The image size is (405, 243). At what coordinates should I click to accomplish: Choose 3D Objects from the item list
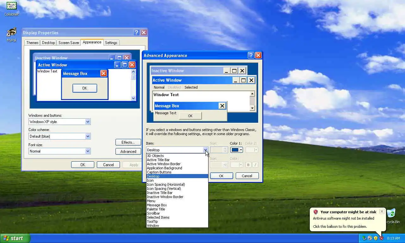[x=177, y=156]
